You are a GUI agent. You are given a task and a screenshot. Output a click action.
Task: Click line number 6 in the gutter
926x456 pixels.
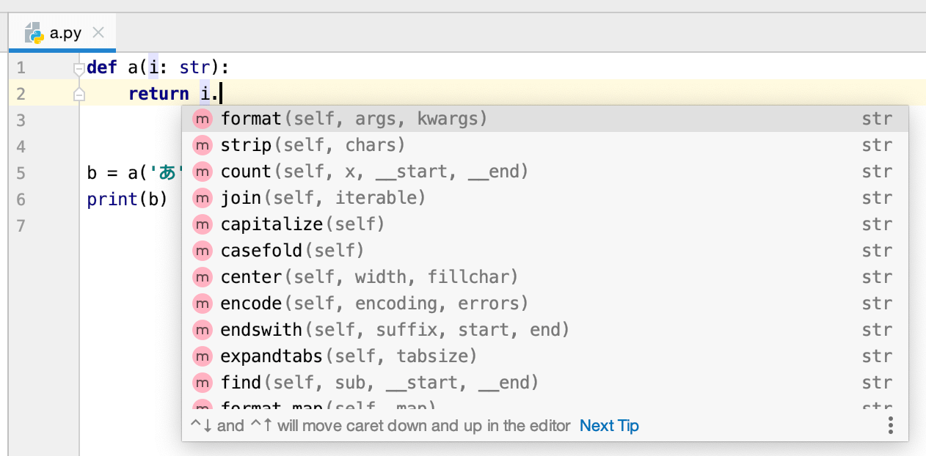pyautogui.click(x=21, y=199)
